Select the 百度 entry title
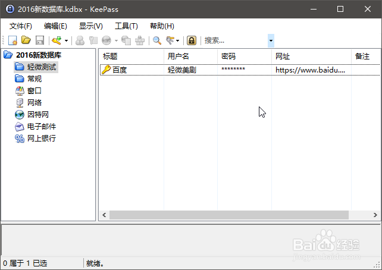The height and width of the screenshot is (270, 382). pyautogui.click(x=120, y=70)
